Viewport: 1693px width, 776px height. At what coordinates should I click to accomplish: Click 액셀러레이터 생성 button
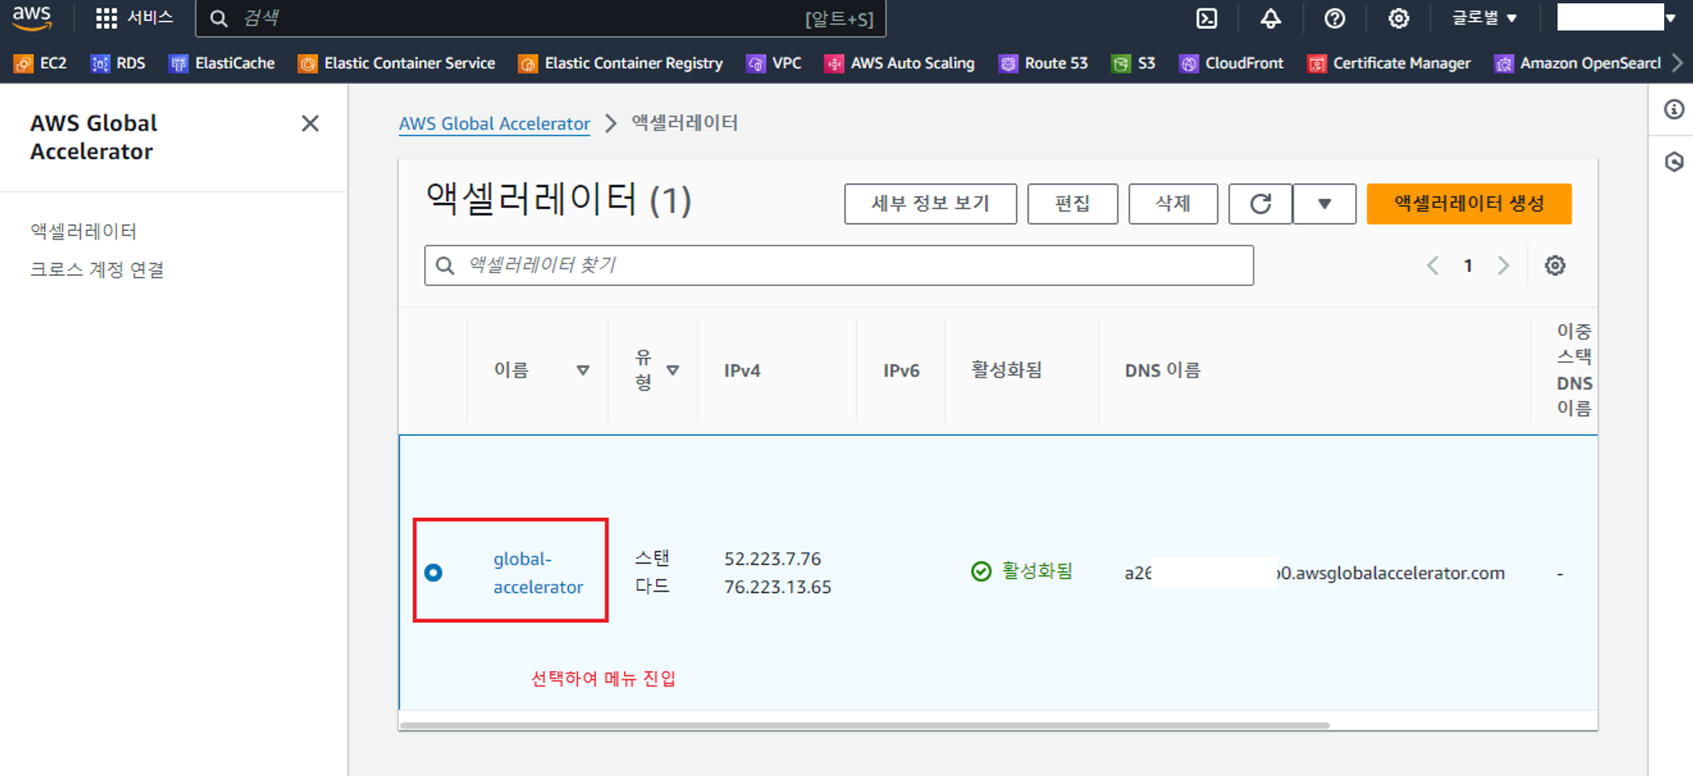pyautogui.click(x=1470, y=204)
